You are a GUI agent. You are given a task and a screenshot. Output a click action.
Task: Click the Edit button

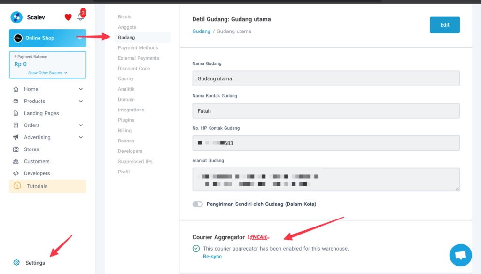[x=444, y=25]
